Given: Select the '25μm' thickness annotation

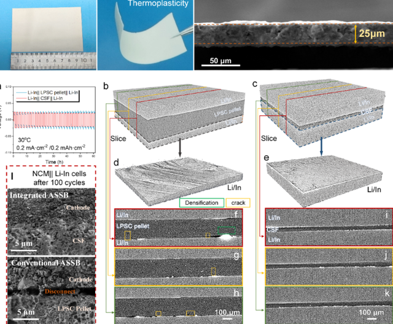Looking at the screenshot, I should click(372, 33).
